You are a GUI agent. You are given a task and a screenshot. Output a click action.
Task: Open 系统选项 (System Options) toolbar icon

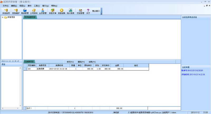pyautogui.click(x=5, y=11)
